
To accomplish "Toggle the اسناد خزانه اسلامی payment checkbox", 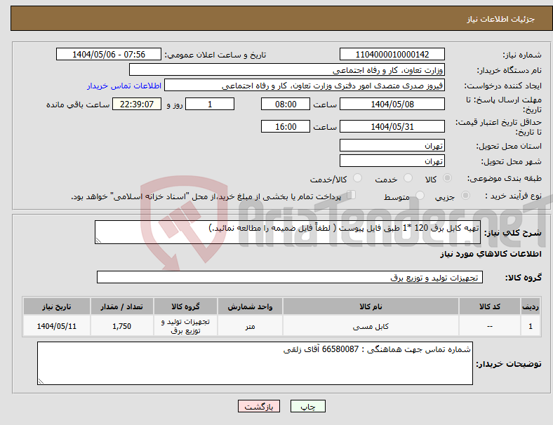I will 351,195.
